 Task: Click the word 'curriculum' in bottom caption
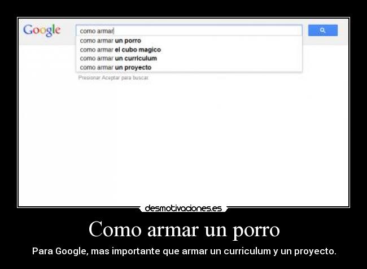click(x=247, y=251)
